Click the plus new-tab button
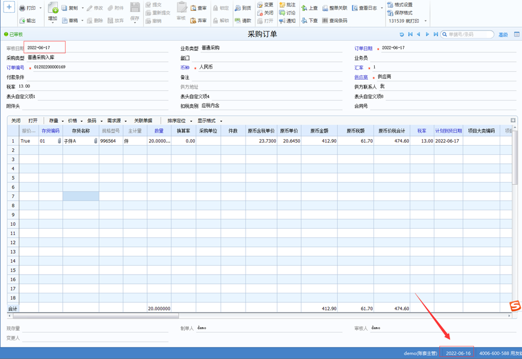 9,7
